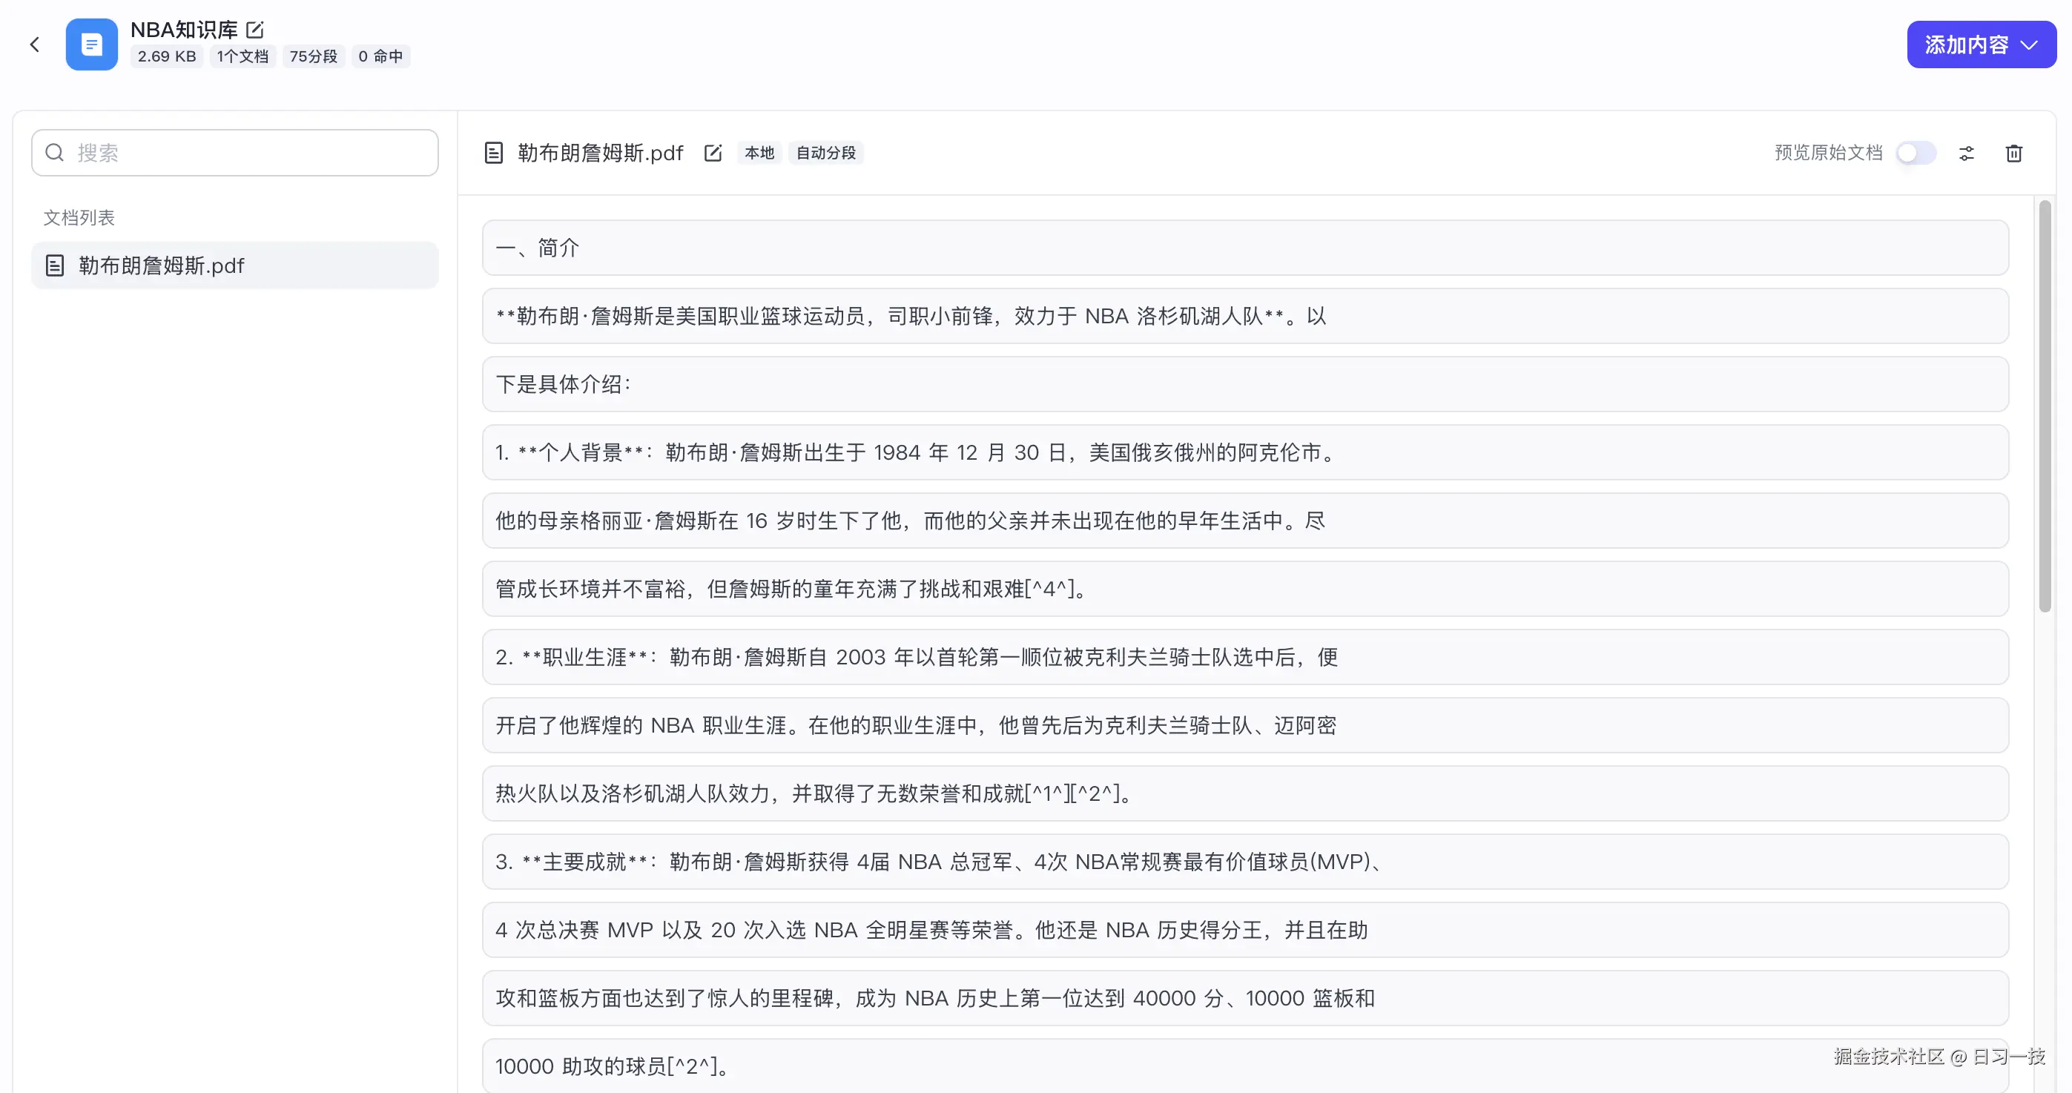Click the 75分段 badge

click(313, 56)
